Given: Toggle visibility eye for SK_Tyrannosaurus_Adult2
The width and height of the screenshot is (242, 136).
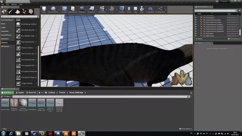Looking at the screenshot, I should pos(196,22).
